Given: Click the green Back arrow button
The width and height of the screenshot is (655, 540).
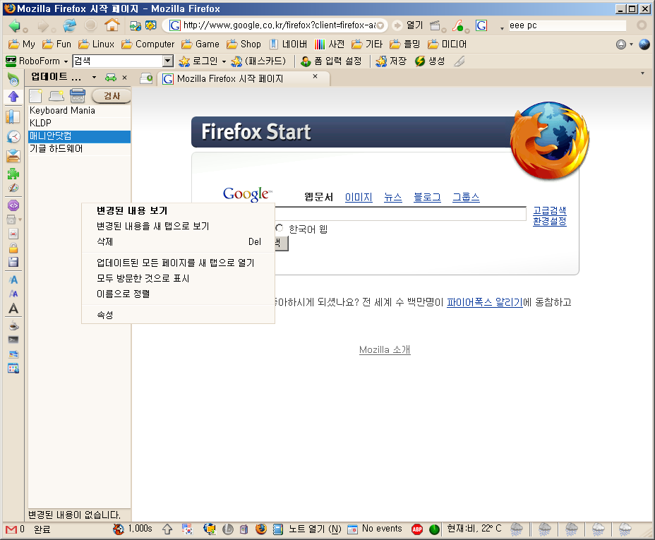Looking at the screenshot, I should pos(15,25).
